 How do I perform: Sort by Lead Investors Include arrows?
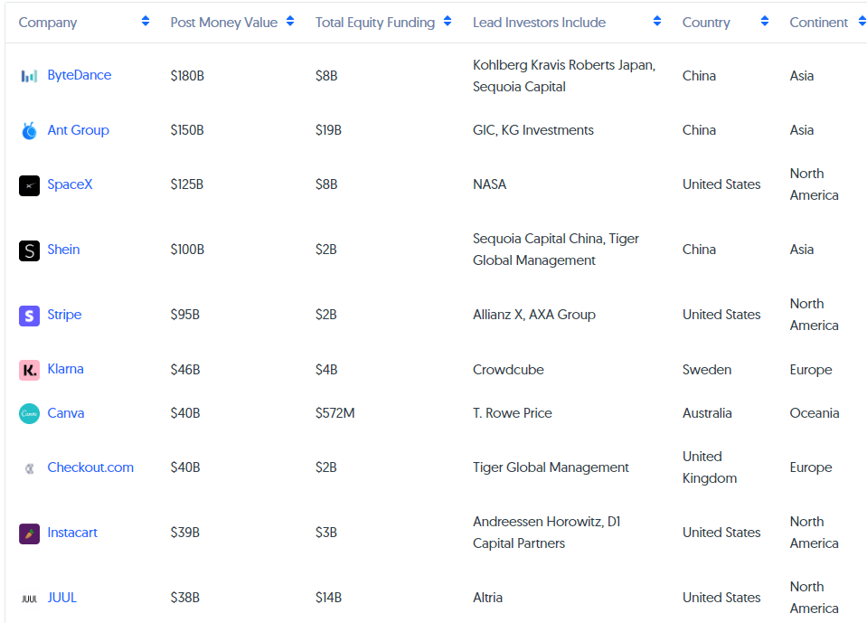coord(657,21)
